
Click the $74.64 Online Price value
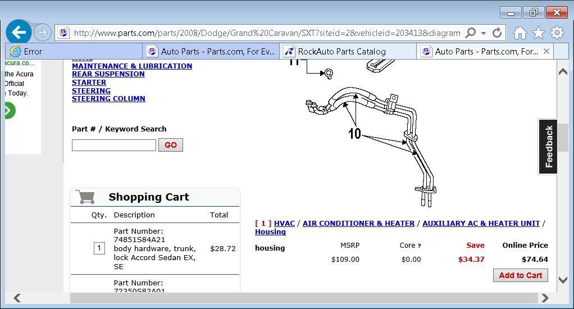[535, 260]
